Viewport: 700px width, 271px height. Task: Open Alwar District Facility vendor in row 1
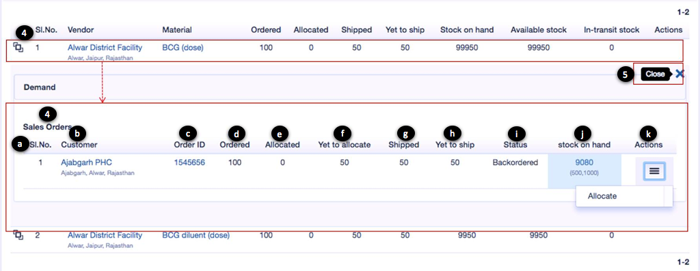pos(105,47)
